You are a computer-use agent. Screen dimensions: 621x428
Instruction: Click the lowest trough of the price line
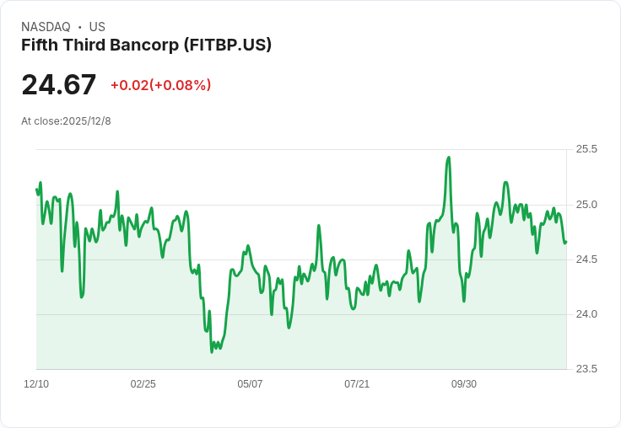pyautogui.click(x=212, y=351)
